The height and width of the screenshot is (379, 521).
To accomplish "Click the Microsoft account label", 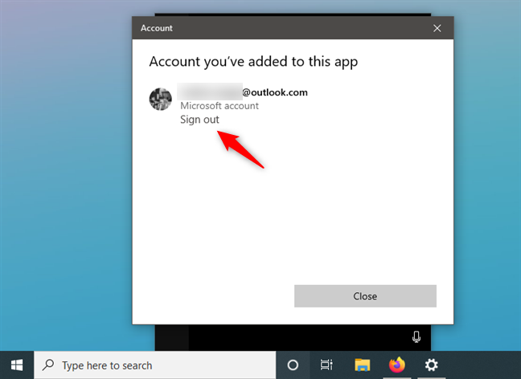I will click(219, 106).
